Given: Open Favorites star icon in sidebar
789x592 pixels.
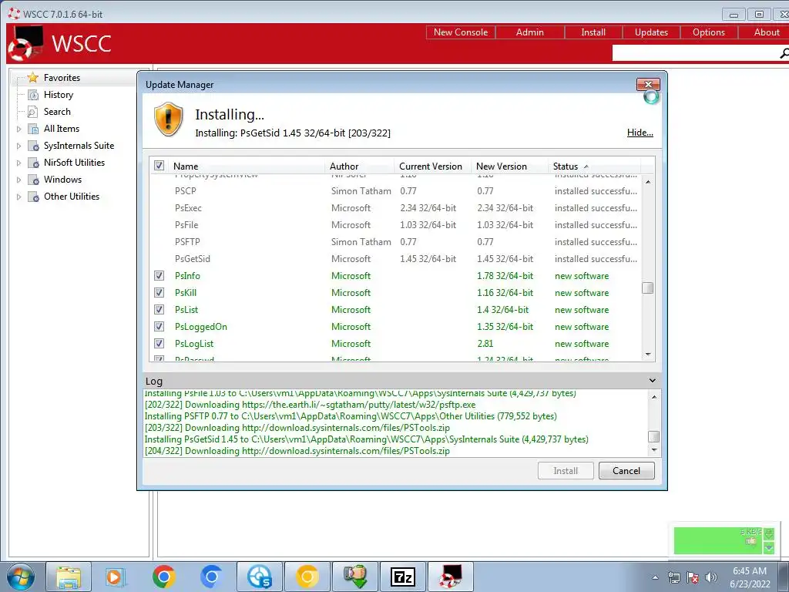Looking at the screenshot, I should coord(32,78).
